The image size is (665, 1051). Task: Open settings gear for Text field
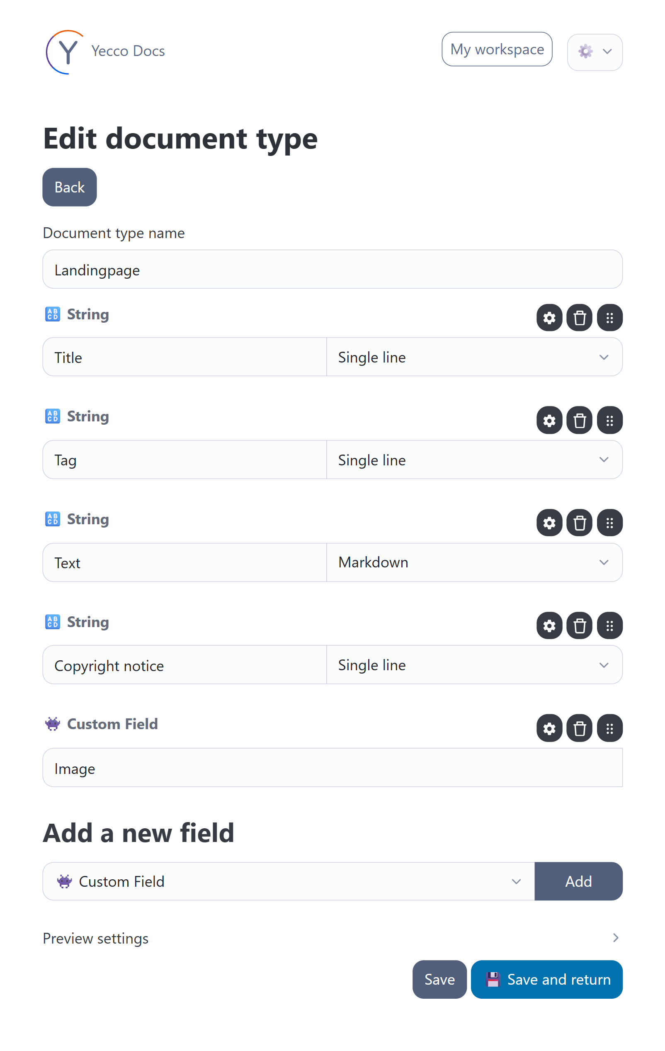[549, 523]
